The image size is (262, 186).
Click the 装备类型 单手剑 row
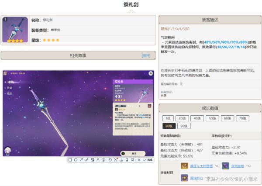coord(93,30)
